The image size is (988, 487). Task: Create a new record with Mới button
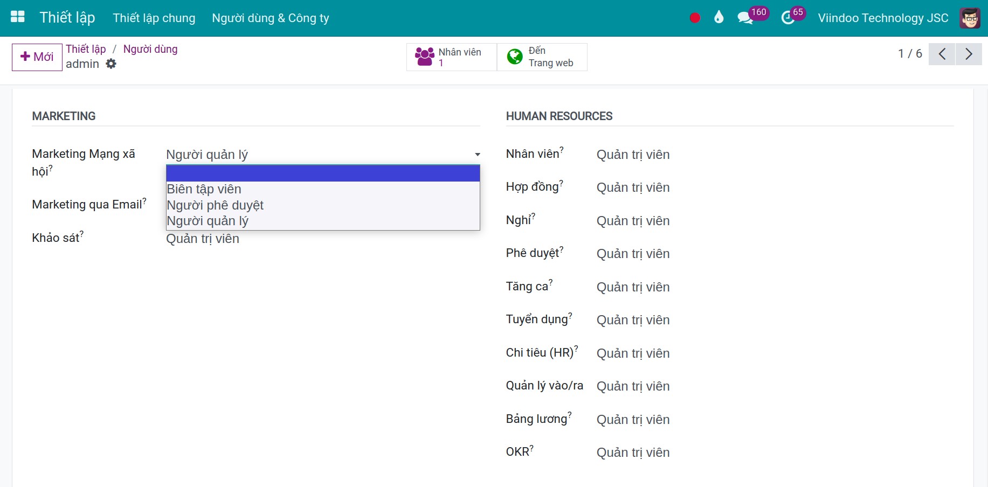click(x=37, y=57)
